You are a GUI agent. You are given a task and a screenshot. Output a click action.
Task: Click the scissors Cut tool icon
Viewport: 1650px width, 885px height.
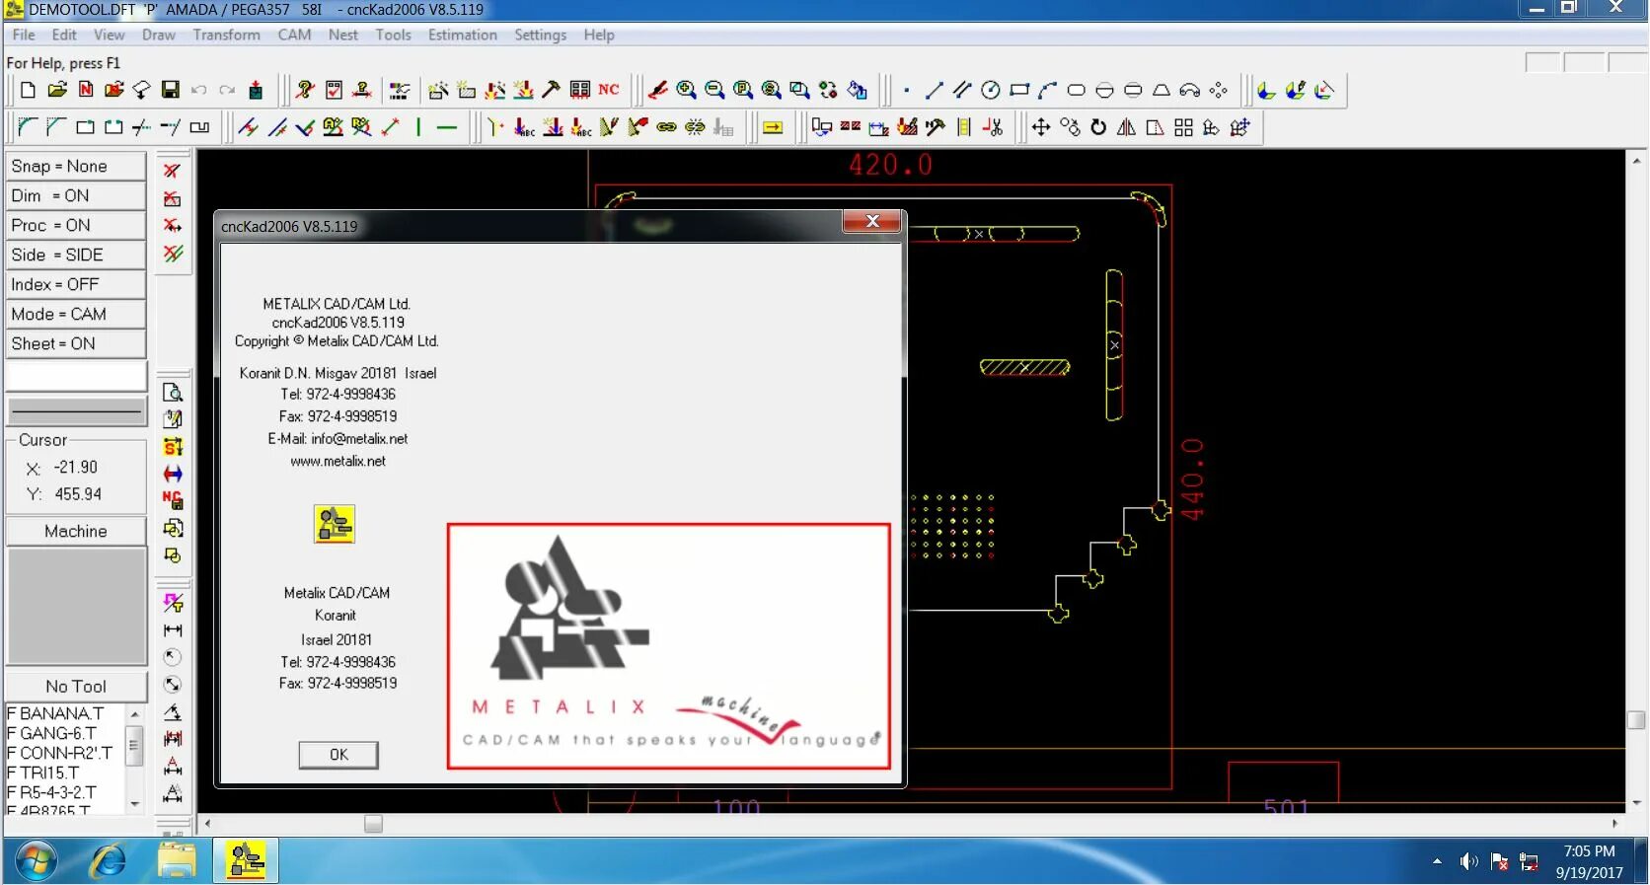tap(993, 127)
